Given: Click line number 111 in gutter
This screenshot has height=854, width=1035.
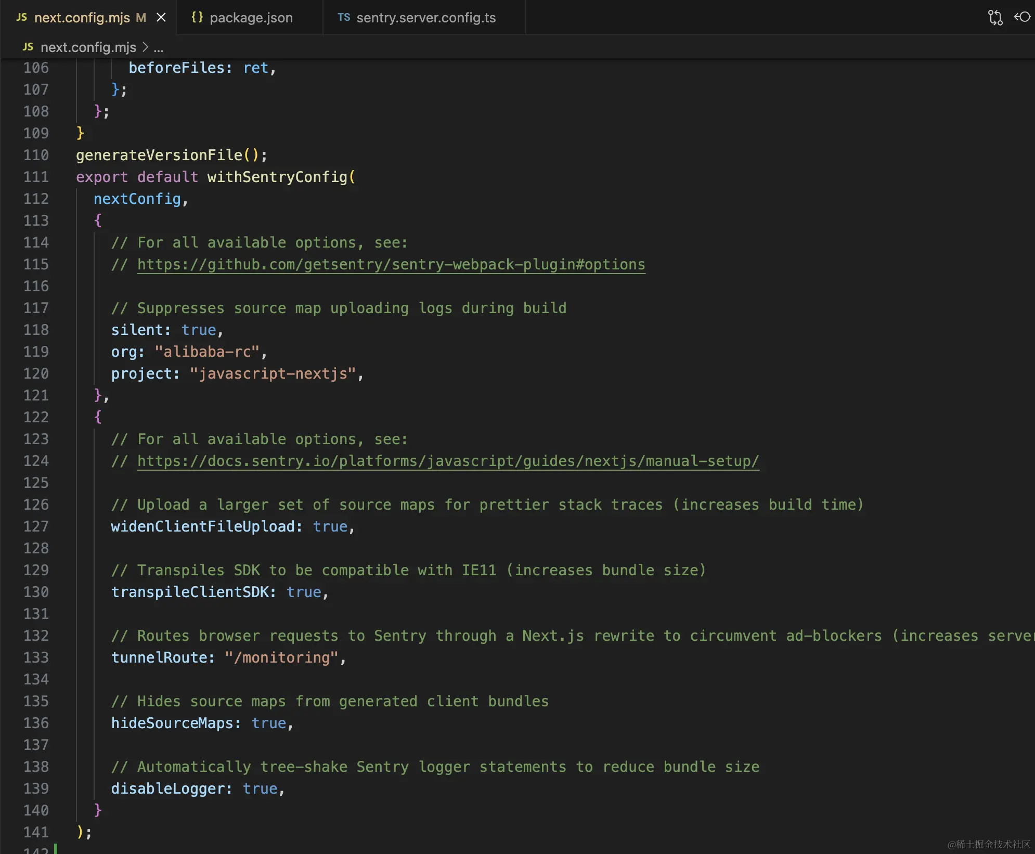Looking at the screenshot, I should pos(36,177).
